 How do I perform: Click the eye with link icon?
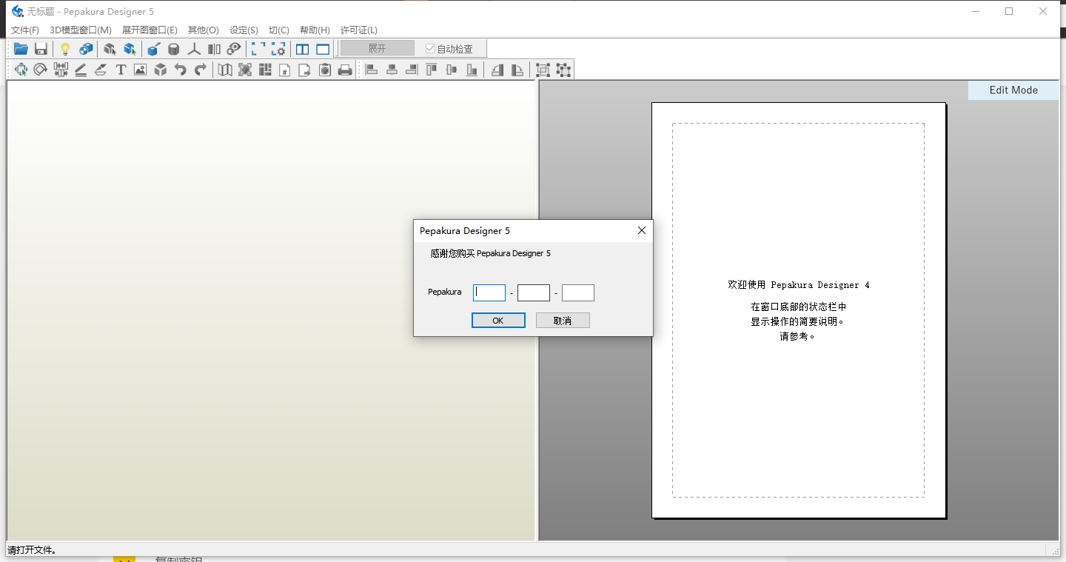click(234, 49)
